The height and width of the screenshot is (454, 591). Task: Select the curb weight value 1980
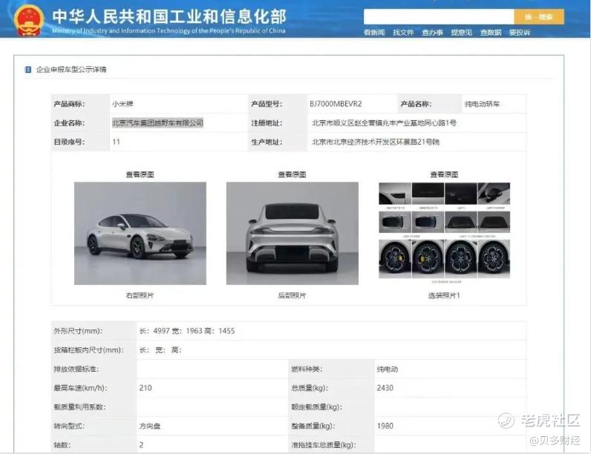[385, 426]
